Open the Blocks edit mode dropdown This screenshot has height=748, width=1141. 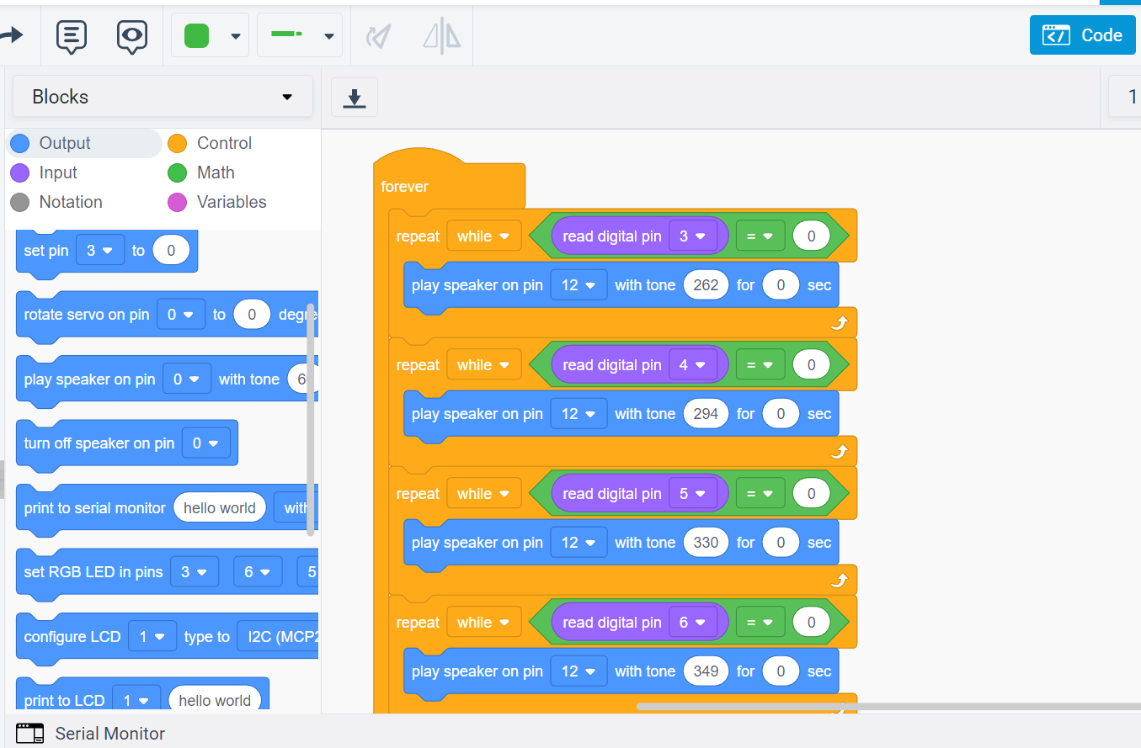[163, 97]
